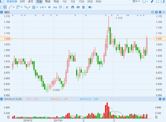Click the paintbrush theme icon
Viewport: 166px width, 122px height.
pos(152,2)
